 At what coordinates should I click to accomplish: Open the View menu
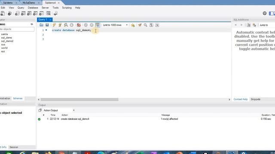[11, 8]
